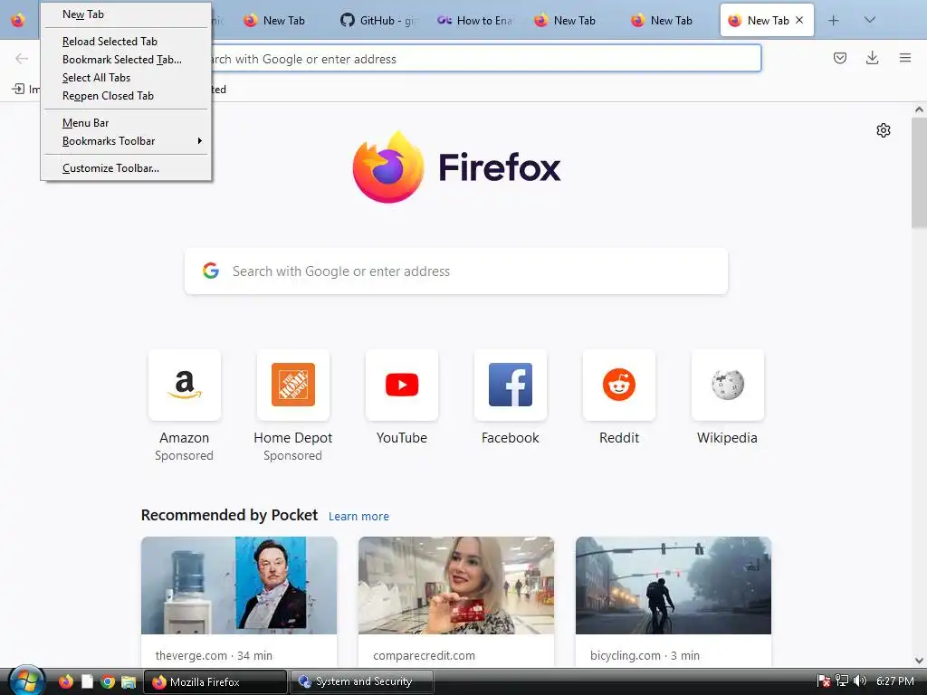Open the theverge.com Pocket story thumbnail
The width and height of the screenshot is (927, 695).
click(239, 586)
